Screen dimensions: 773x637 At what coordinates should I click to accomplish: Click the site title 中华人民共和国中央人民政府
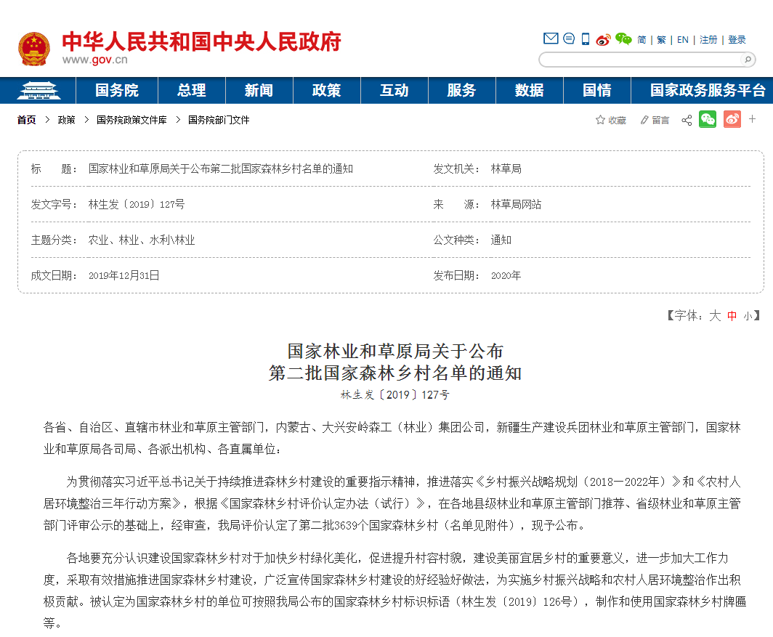[202, 42]
